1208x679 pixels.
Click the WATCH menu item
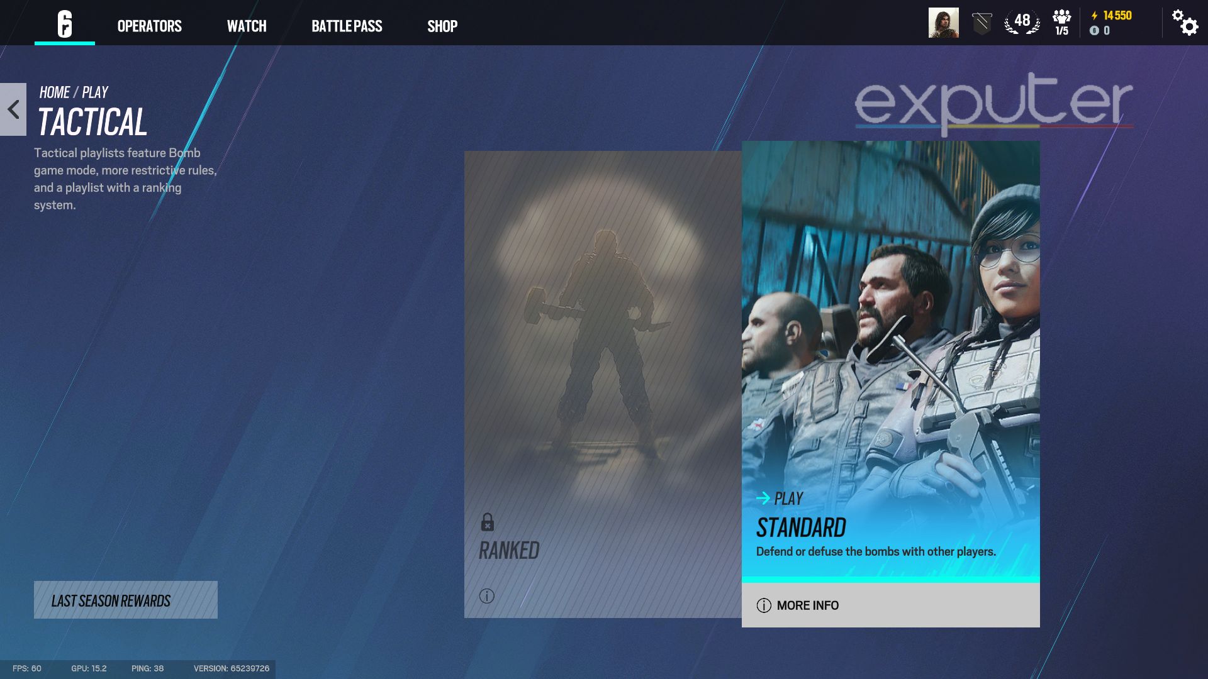click(x=247, y=26)
